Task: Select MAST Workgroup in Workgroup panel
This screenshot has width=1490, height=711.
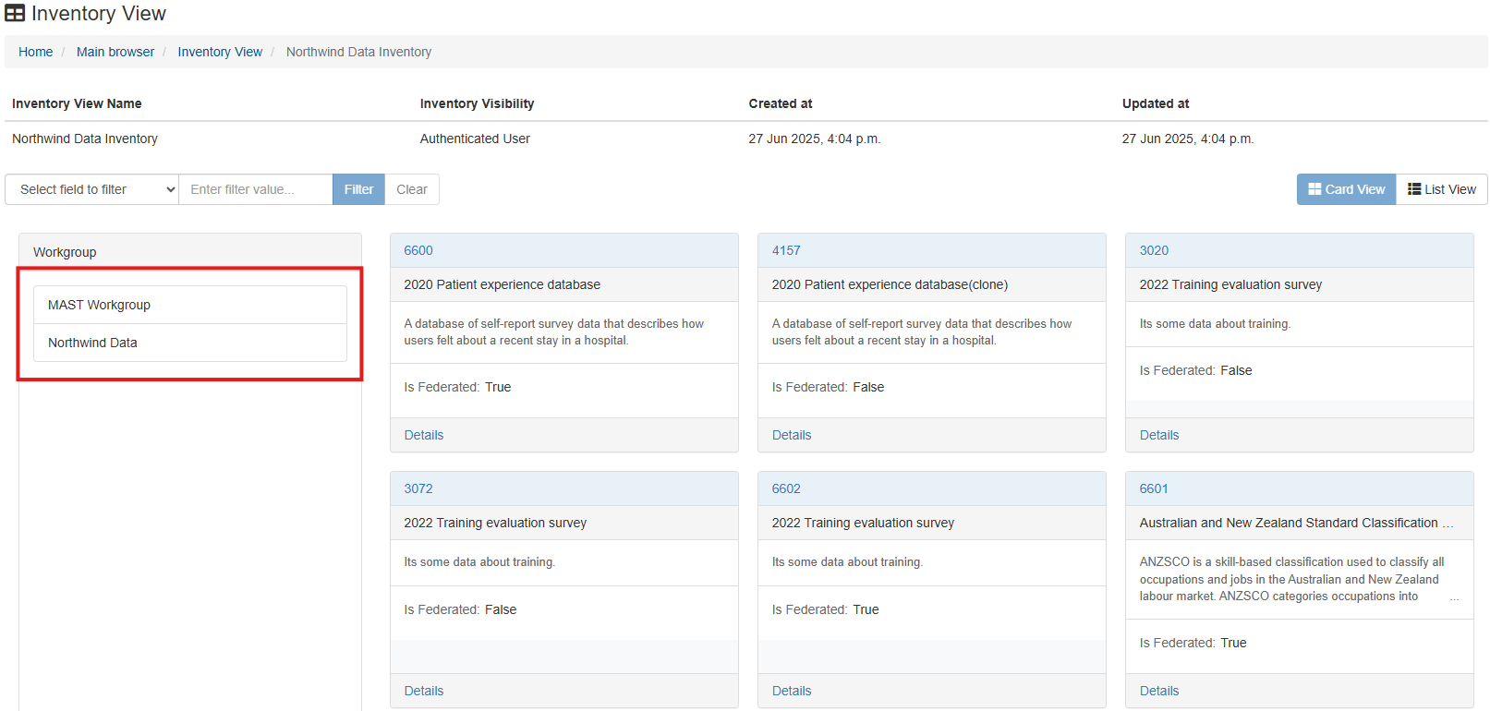Action: [99, 305]
